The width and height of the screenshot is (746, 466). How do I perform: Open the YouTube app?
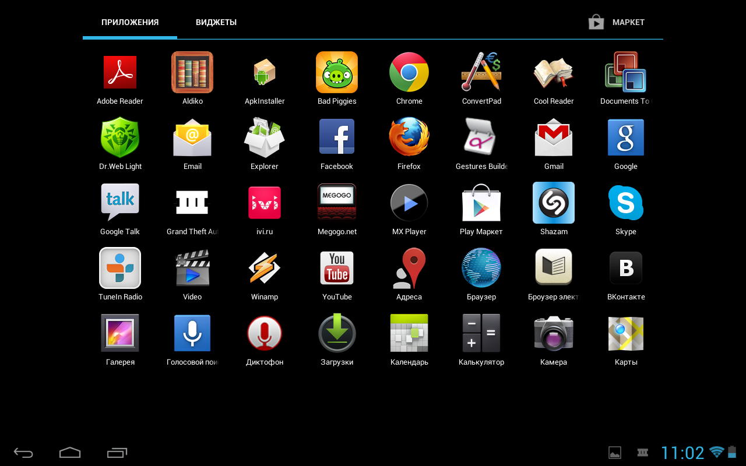[337, 268]
